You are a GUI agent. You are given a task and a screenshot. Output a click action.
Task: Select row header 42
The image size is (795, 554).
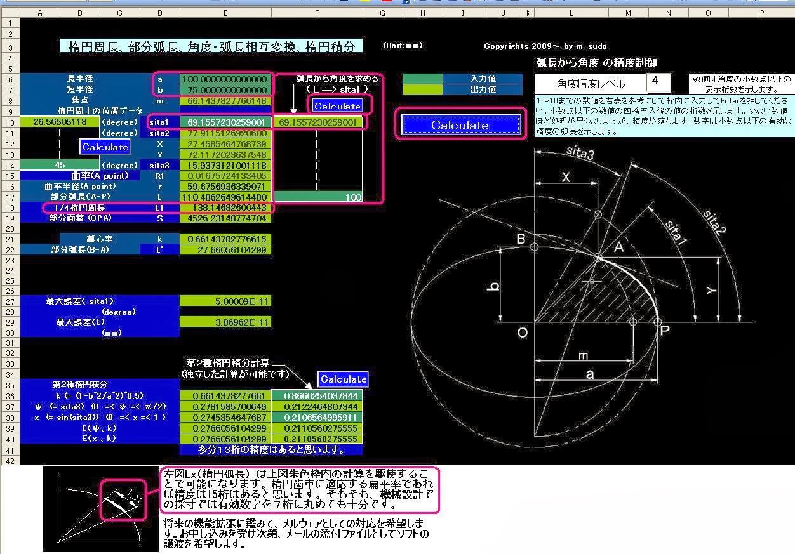[x=10, y=460]
